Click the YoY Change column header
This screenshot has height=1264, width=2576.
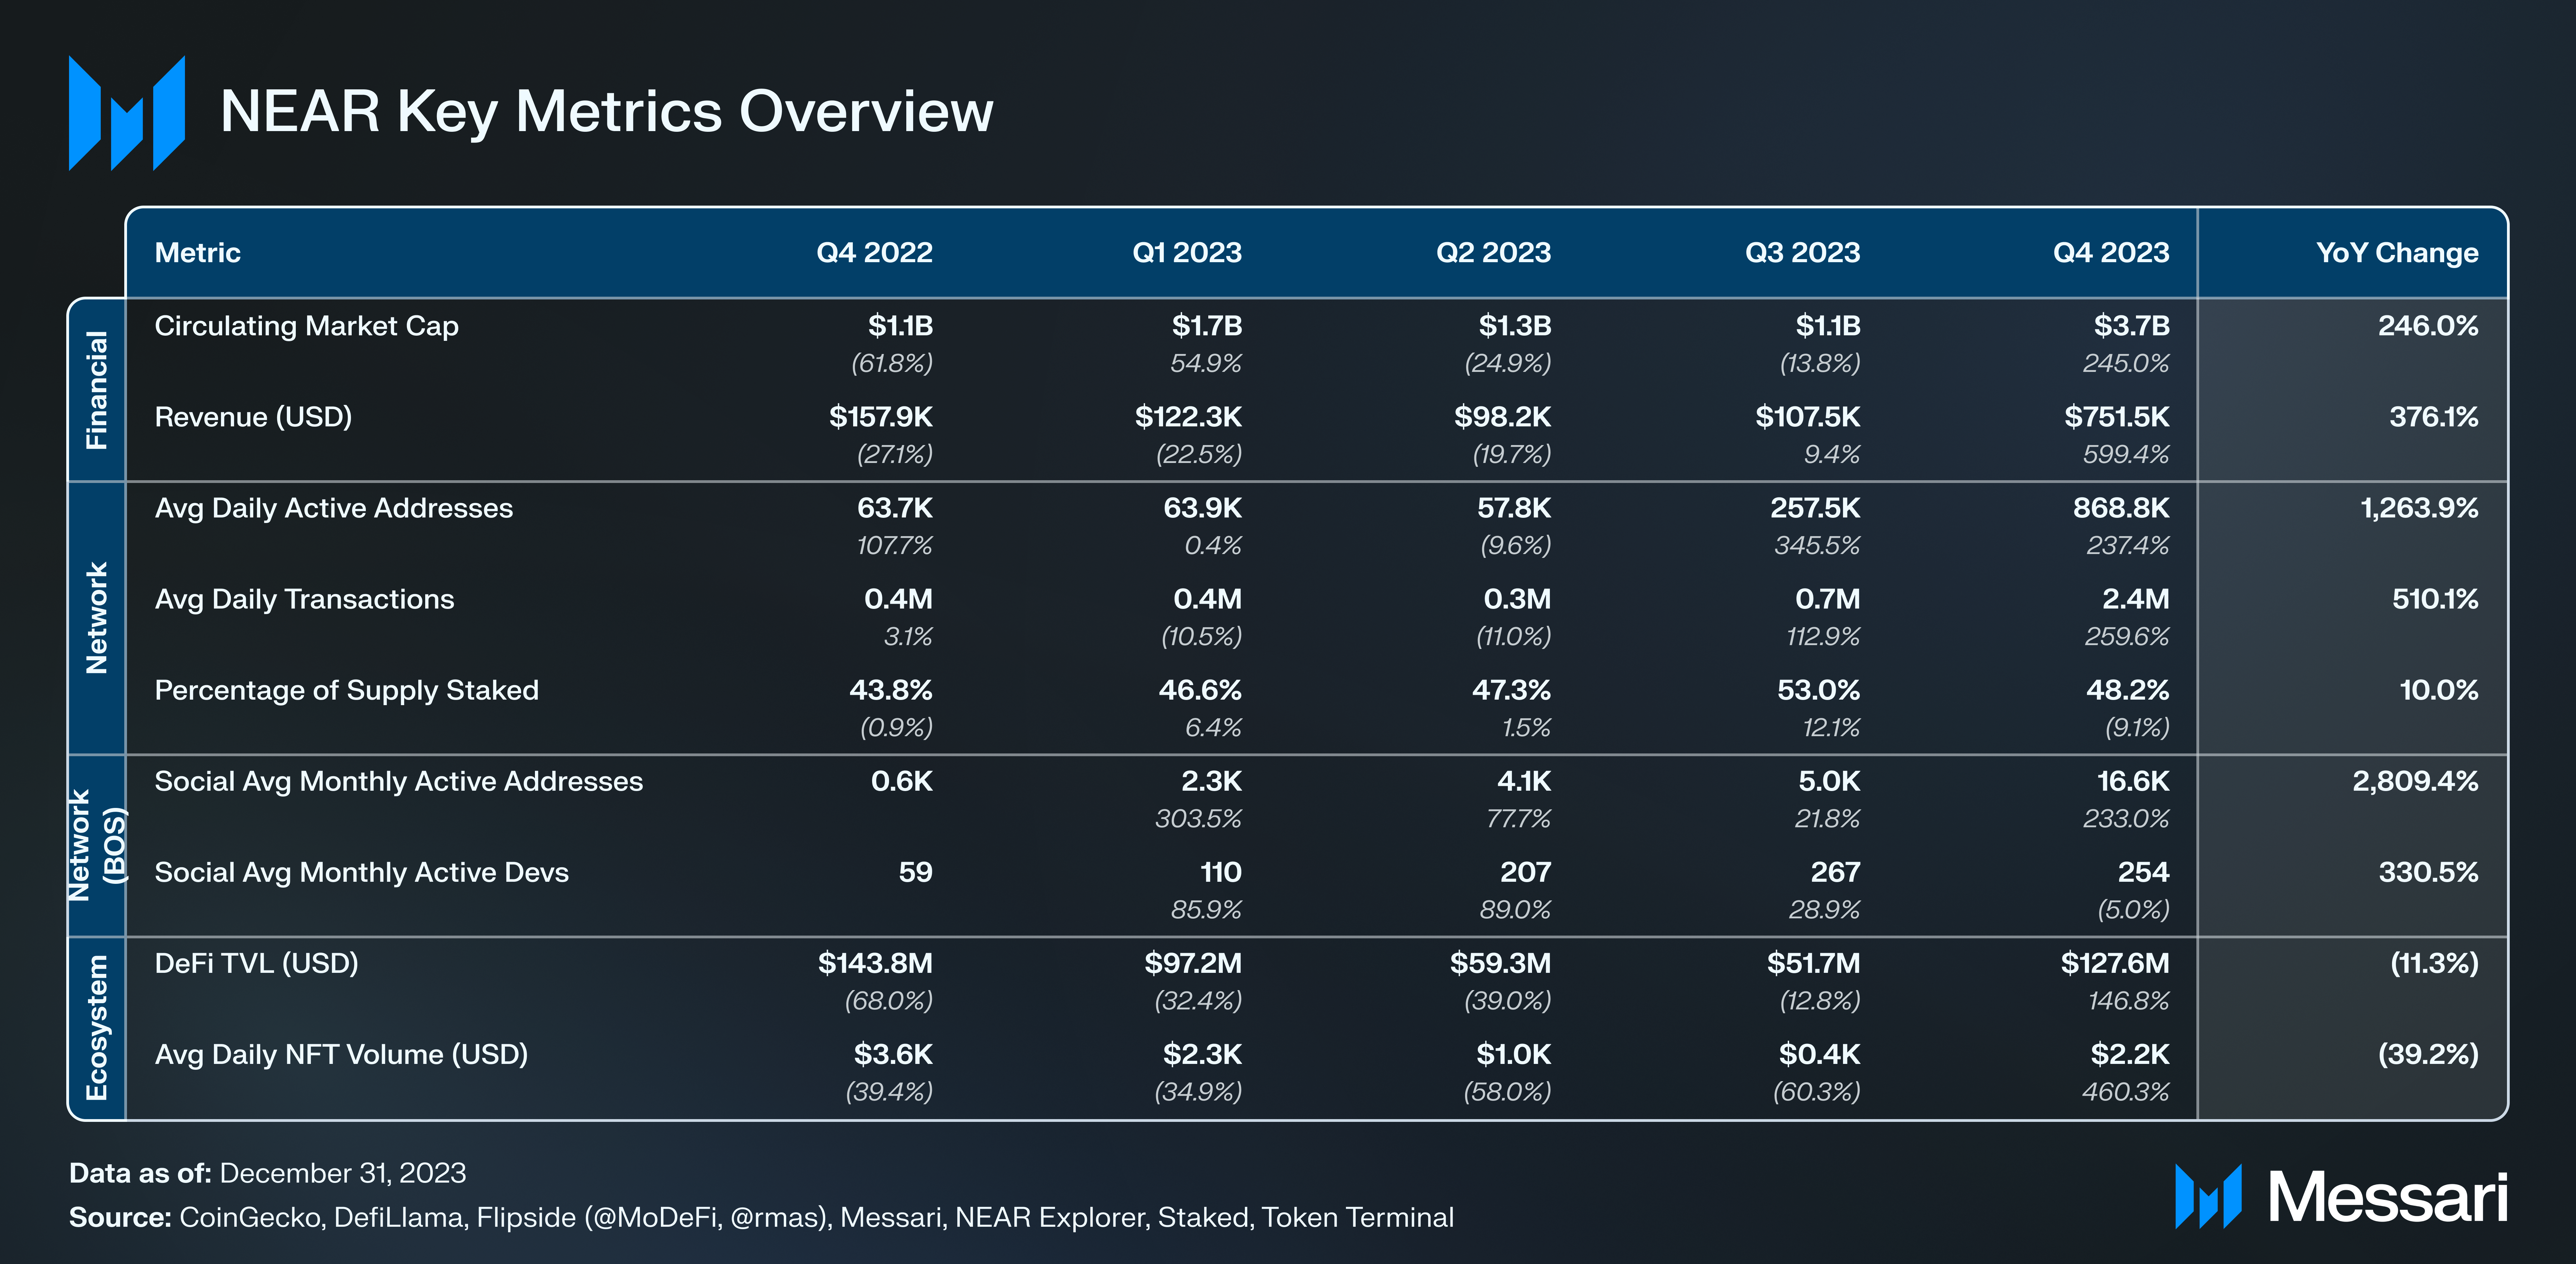pos(2397,253)
